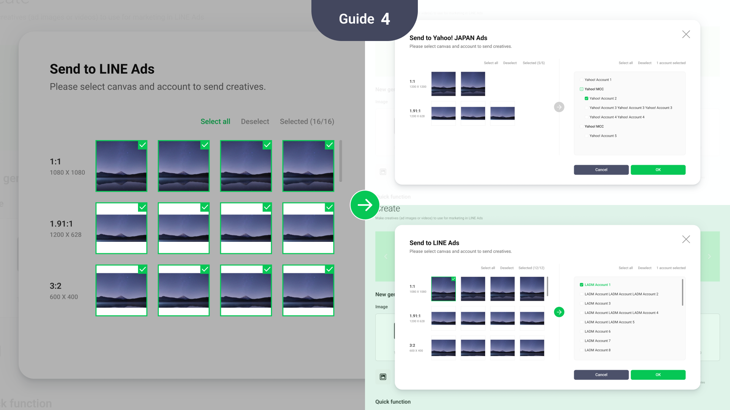Check the LADM Account 6 checkbox
The width and height of the screenshot is (730, 410).
point(581,331)
